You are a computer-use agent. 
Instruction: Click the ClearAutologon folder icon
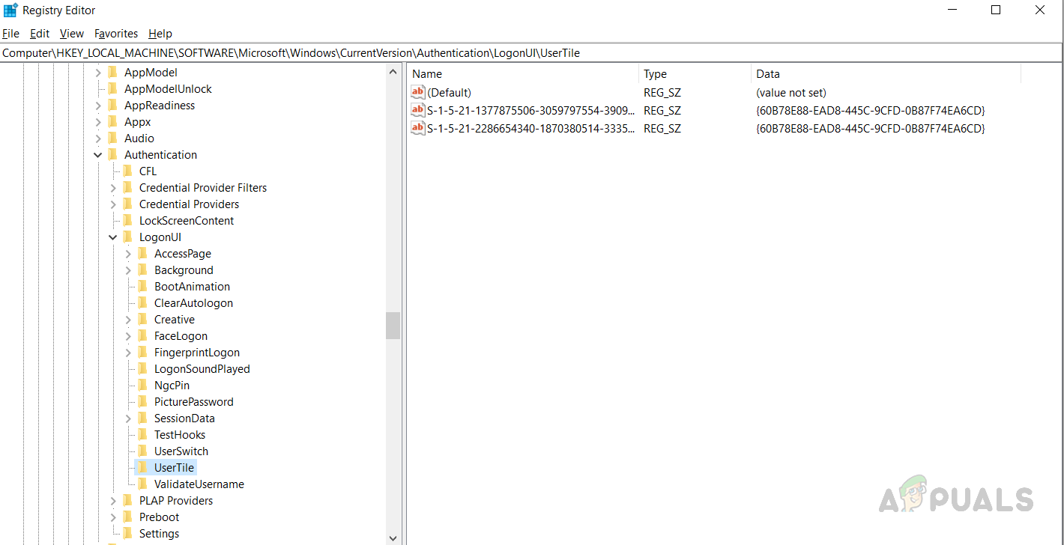pyautogui.click(x=143, y=303)
